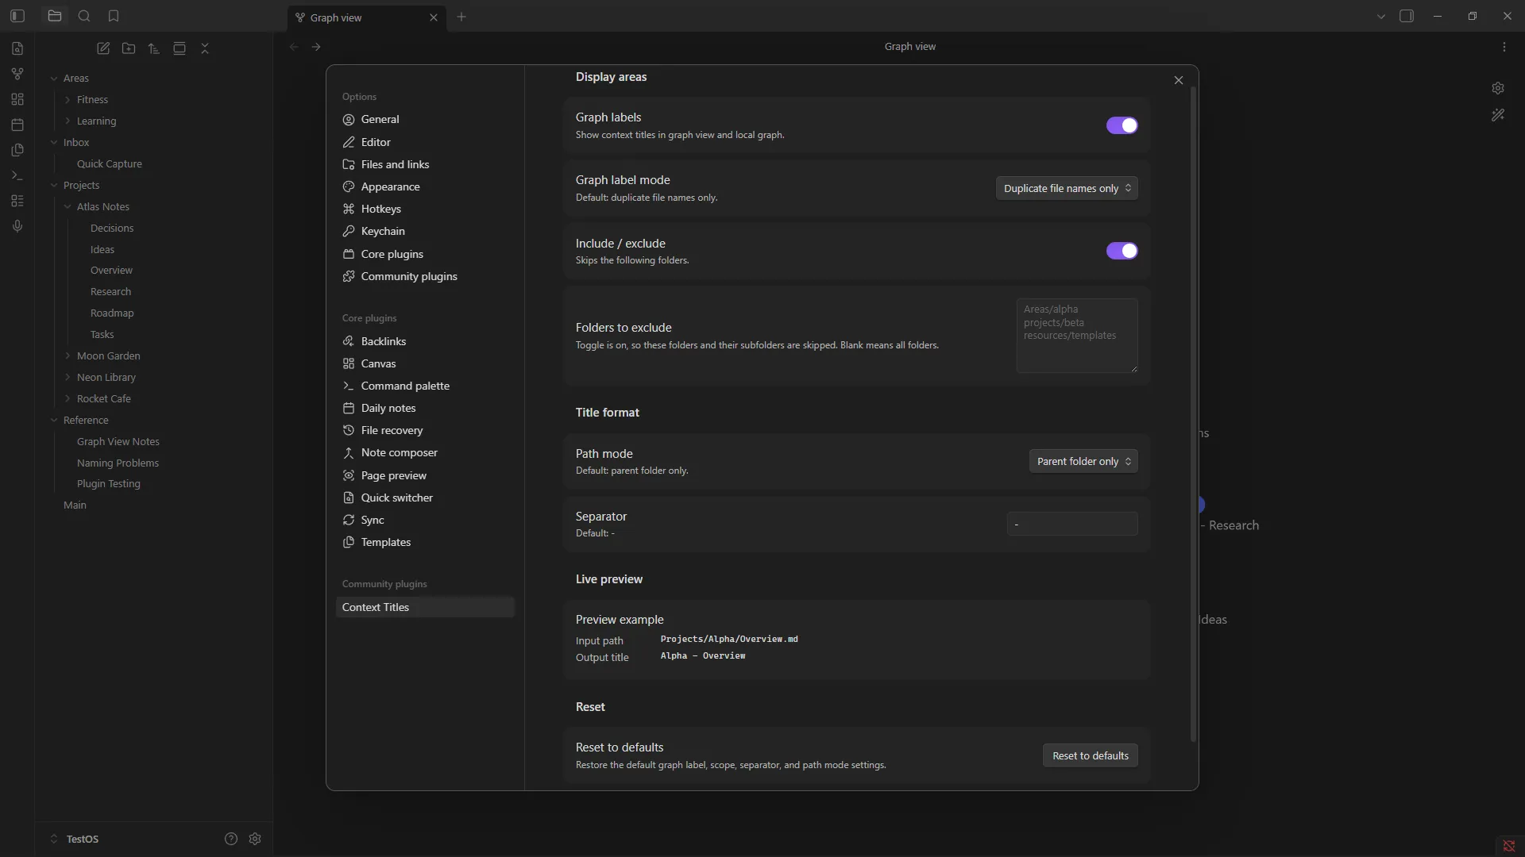Expand the Learning folder
The width and height of the screenshot is (1525, 857).
tap(68, 121)
